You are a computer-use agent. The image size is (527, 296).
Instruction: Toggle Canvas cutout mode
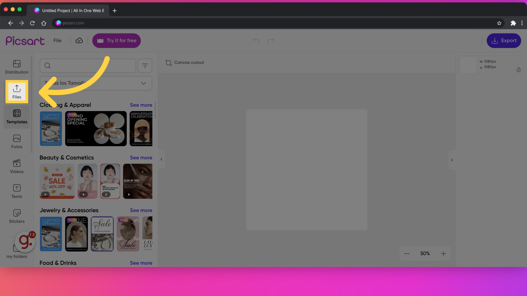click(x=185, y=62)
